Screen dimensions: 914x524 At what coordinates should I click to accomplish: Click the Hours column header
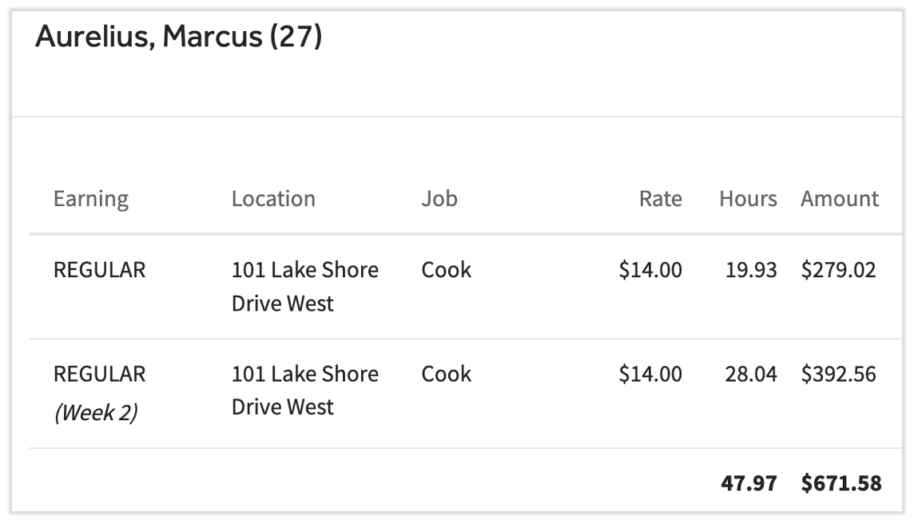(x=748, y=199)
